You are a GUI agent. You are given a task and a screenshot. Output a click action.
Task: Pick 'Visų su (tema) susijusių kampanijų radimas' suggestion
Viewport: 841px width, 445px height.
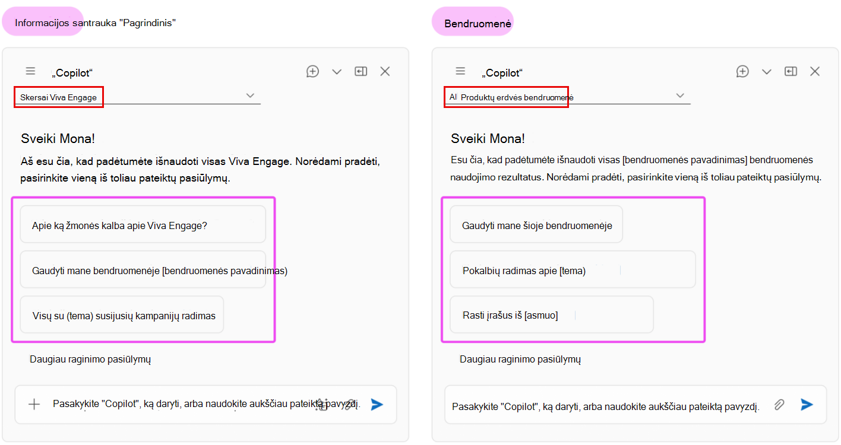click(122, 314)
